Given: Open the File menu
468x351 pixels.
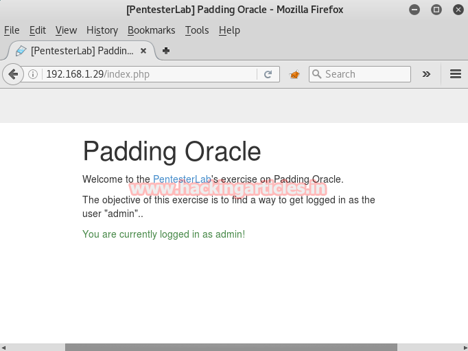Looking at the screenshot, I should click(x=12, y=30).
